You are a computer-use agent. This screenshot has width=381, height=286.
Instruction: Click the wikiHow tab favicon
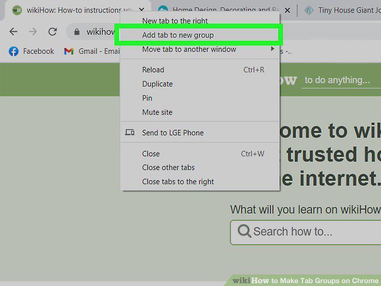pos(17,10)
